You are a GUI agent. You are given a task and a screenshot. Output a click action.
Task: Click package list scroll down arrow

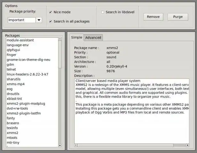[x=60, y=145]
